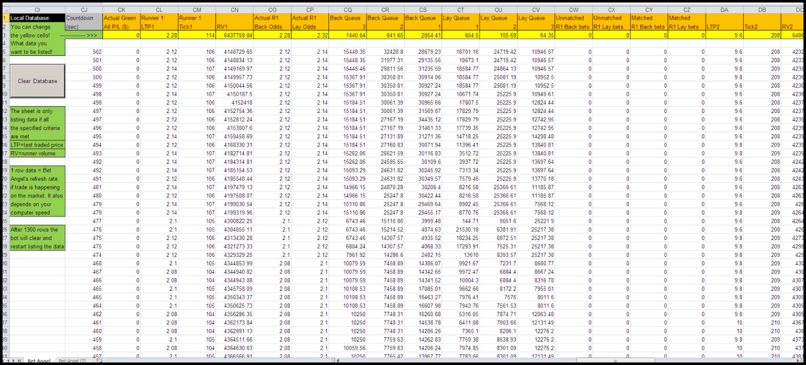
Task: Select column header CZ
Action: coord(687,10)
